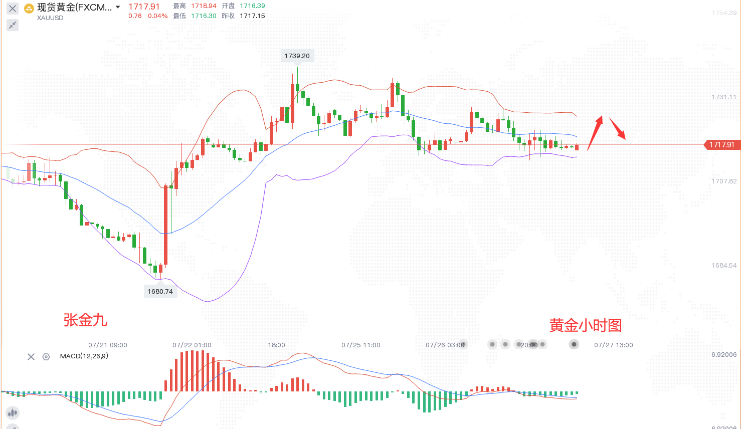The width and height of the screenshot is (742, 429).
Task: Click the open value 1716.39
Action: tap(252, 6)
